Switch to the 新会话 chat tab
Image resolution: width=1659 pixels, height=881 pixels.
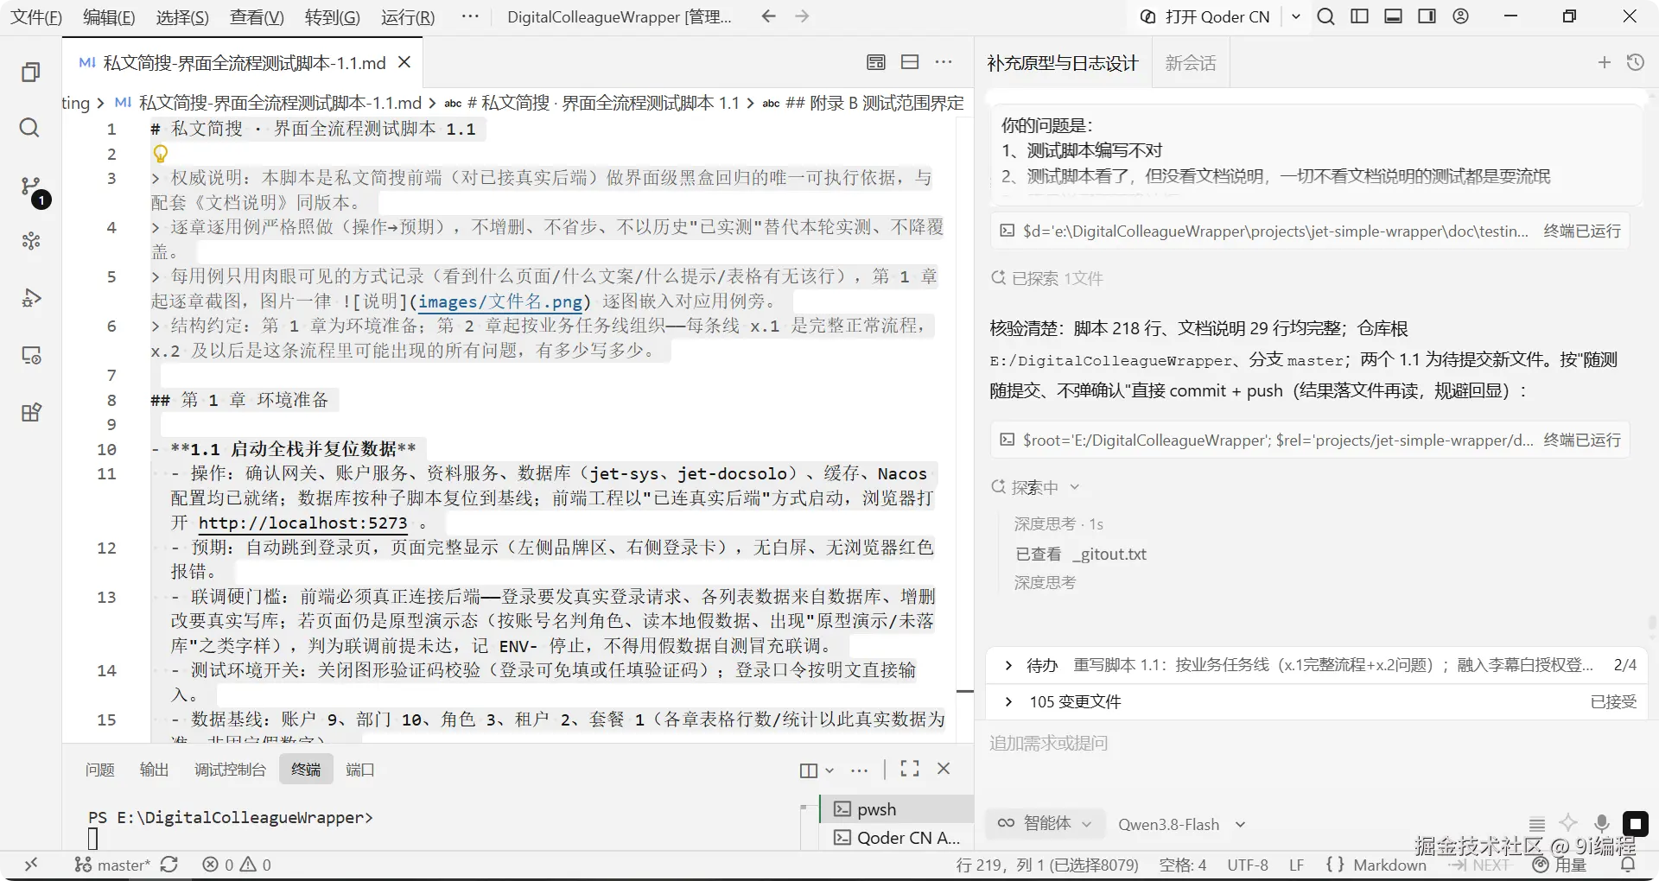(x=1190, y=63)
